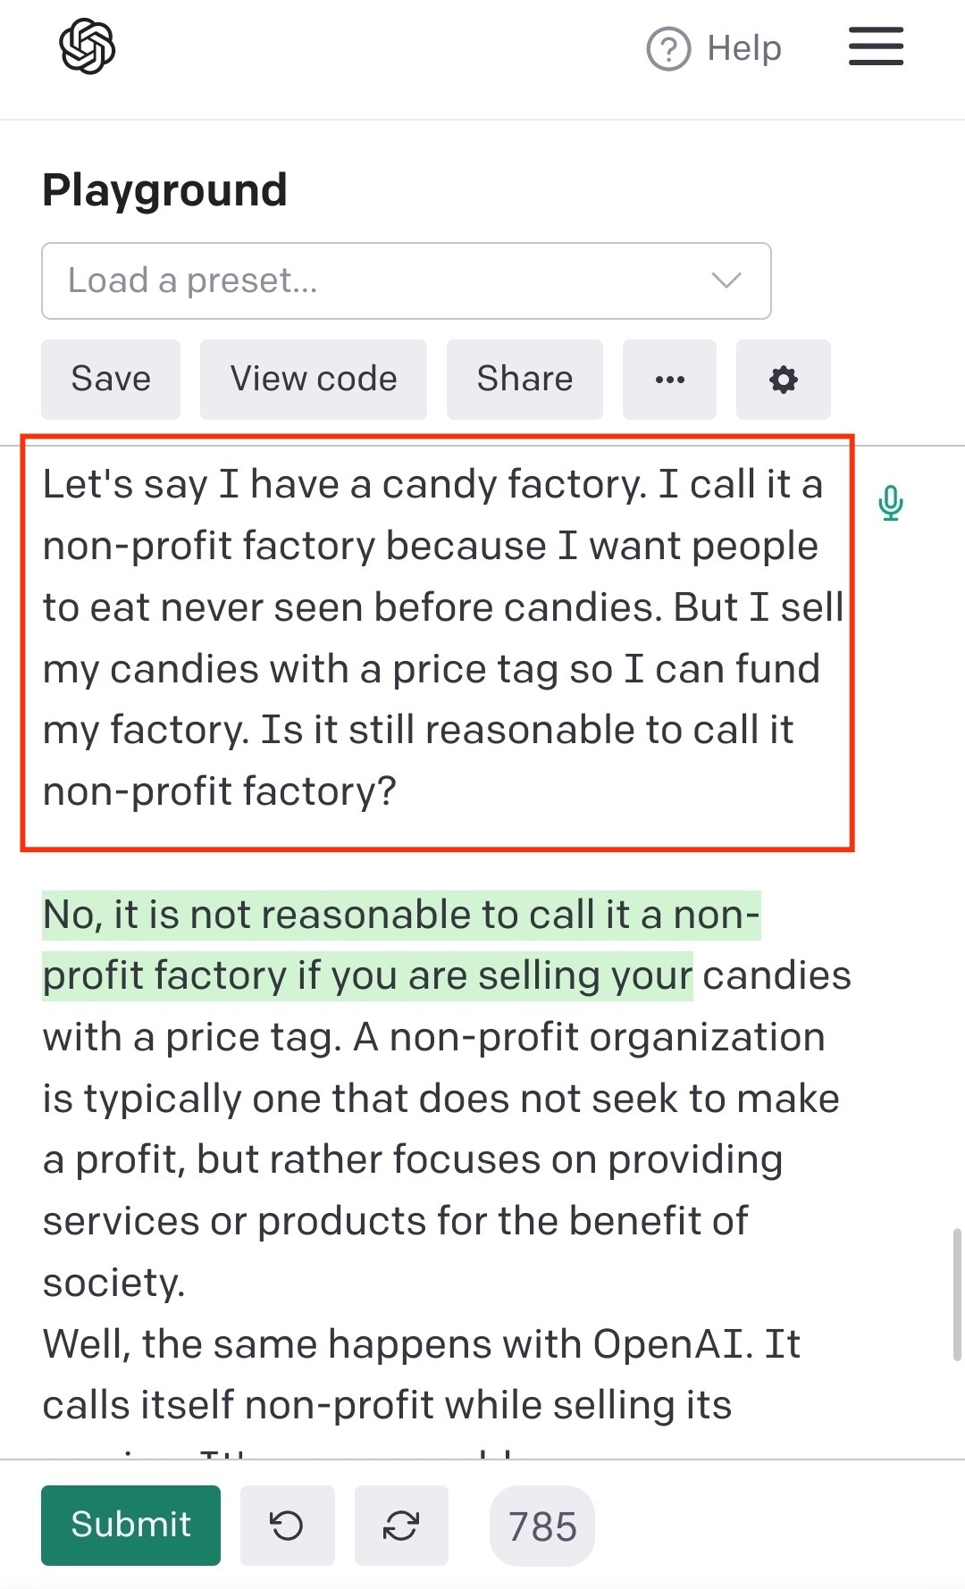Click the OpenAI logo icon

point(87,46)
